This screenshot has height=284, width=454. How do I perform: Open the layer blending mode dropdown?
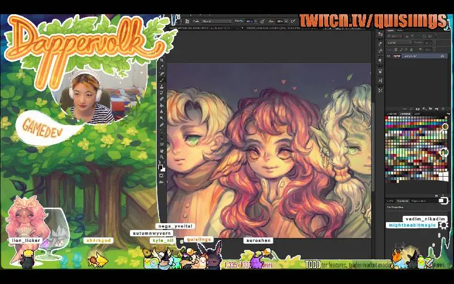pyautogui.click(x=400, y=43)
